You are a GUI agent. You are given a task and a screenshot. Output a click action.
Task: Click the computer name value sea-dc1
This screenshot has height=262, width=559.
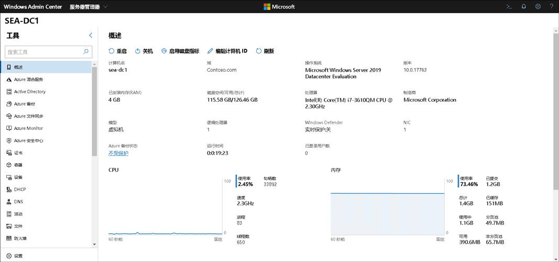tap(118, 70)
